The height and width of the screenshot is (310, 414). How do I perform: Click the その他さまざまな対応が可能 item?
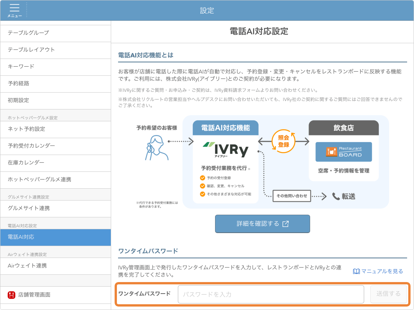point(226,194)
